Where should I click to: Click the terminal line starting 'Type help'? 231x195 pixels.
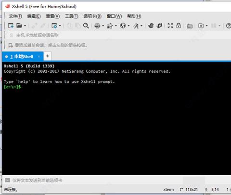point(59,81)
